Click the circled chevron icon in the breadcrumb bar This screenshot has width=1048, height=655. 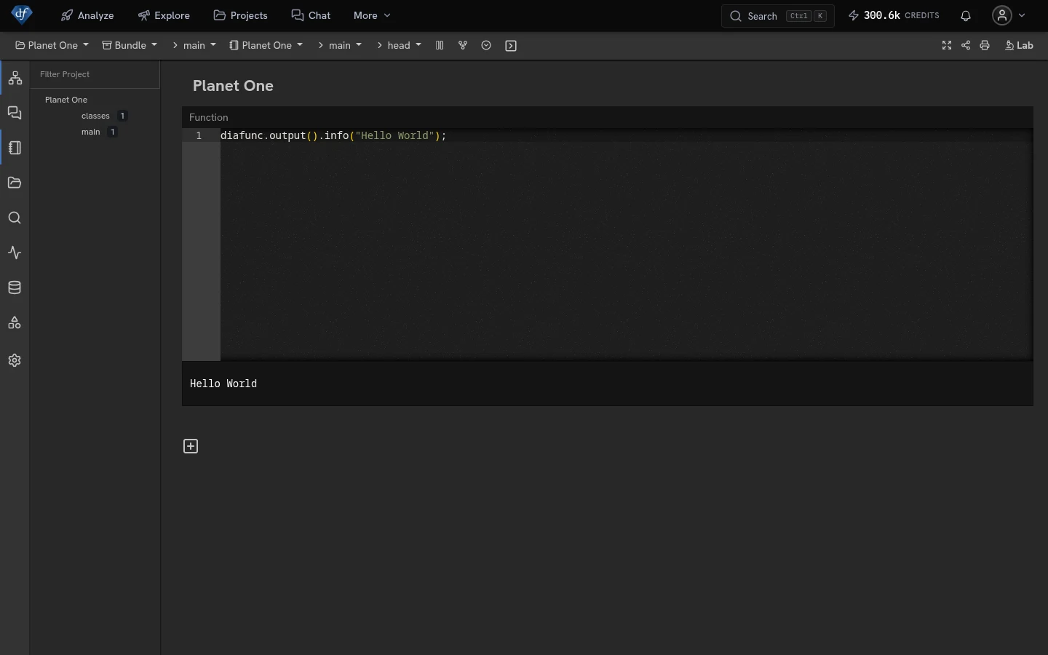tap(486, 45)
